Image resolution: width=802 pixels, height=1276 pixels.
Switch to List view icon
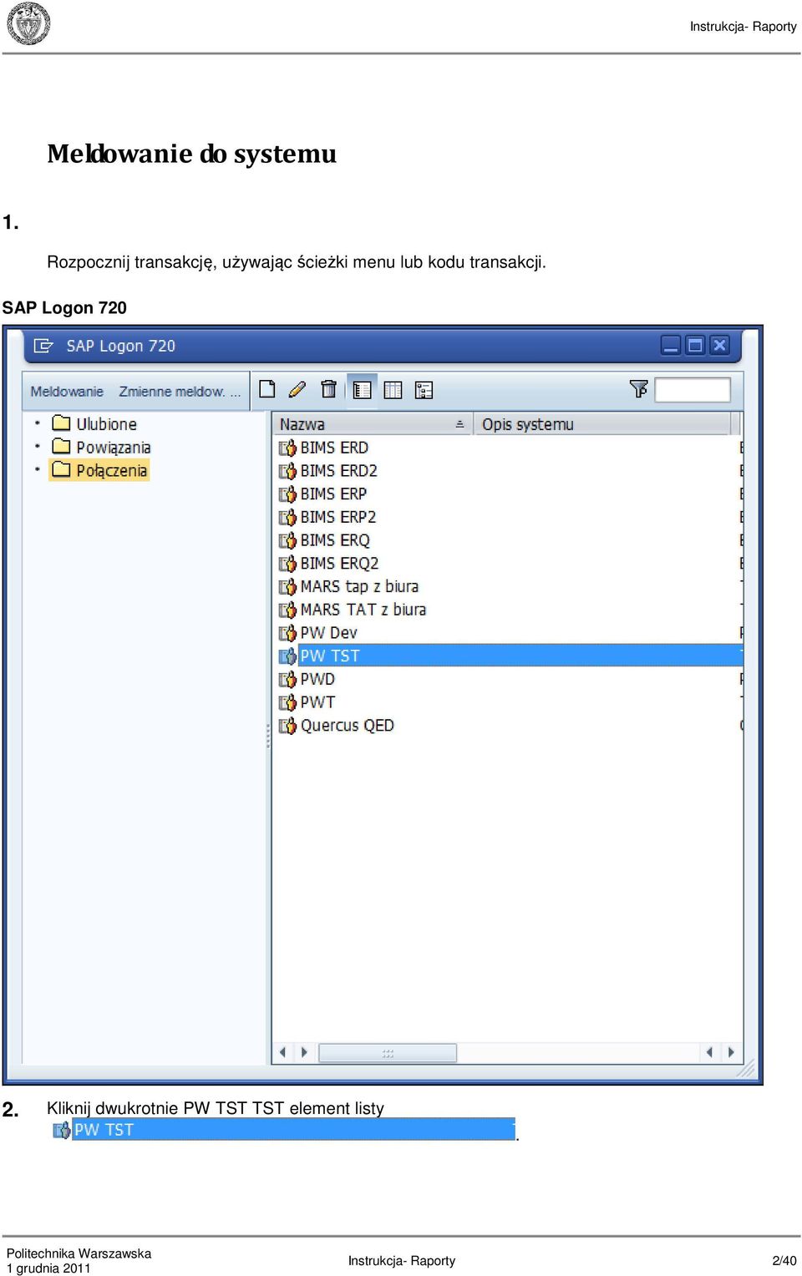pos(393,390)
